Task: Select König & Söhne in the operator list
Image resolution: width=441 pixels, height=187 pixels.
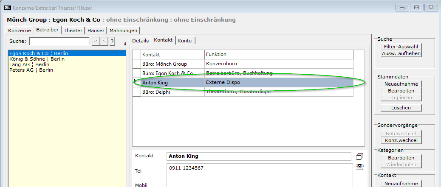Action: tap(37, 59)
